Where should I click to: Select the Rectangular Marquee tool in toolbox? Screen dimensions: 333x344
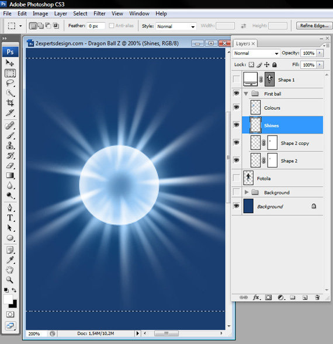(10, 73)
